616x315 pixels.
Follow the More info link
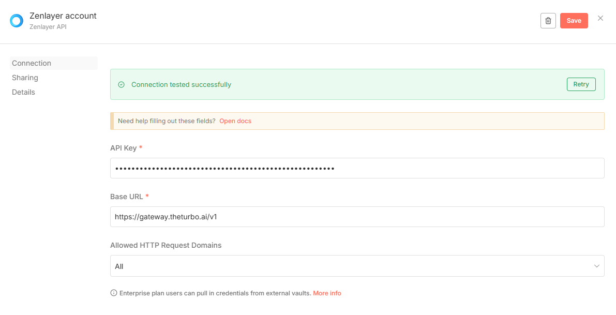327,293
